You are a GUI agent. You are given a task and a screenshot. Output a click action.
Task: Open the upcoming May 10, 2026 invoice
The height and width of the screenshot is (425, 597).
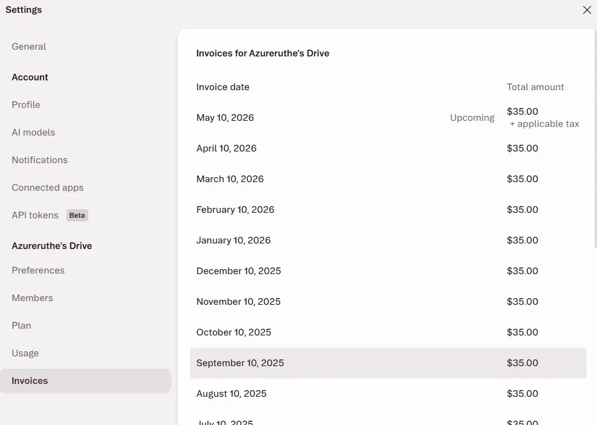[x=388, y=118]
